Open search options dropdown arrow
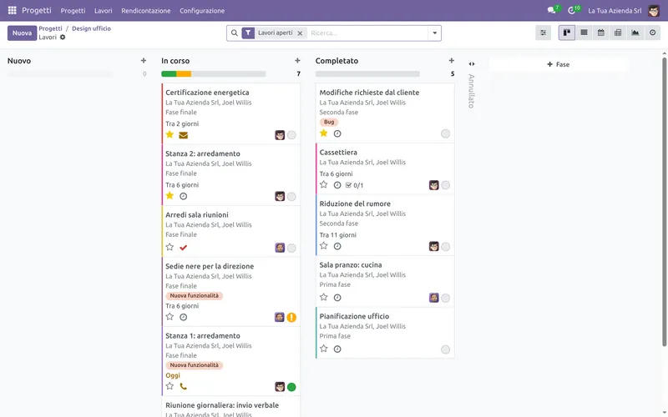 click(x=434, y=33)
